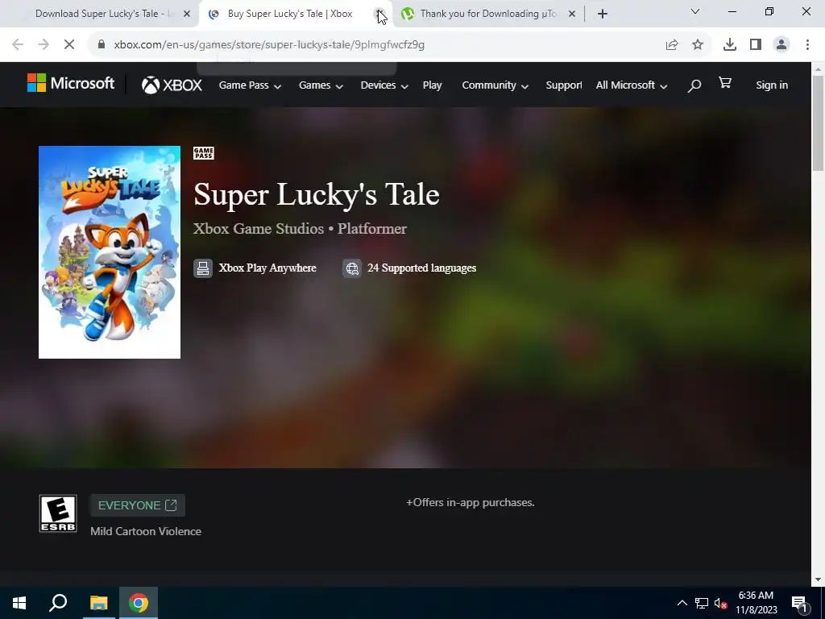Screen dimensions: 825x619
Task: Open the Play nav item
Action: pyautogui.click(x=432, y=85)
